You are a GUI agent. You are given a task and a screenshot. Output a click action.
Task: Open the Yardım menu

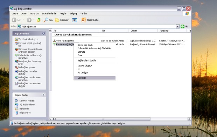(83, 13)
